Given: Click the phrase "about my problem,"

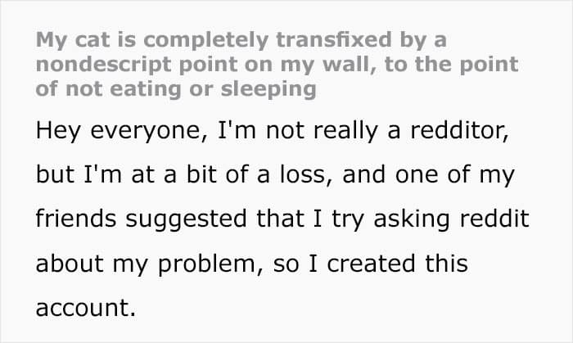Looking at the screenshot, I should pyautogui.click(x=150, y=264).
